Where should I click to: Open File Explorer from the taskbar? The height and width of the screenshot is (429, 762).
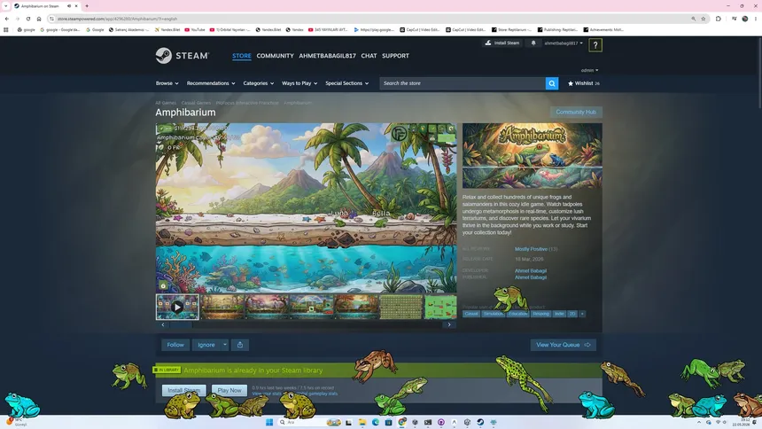[x=362, y=422]
